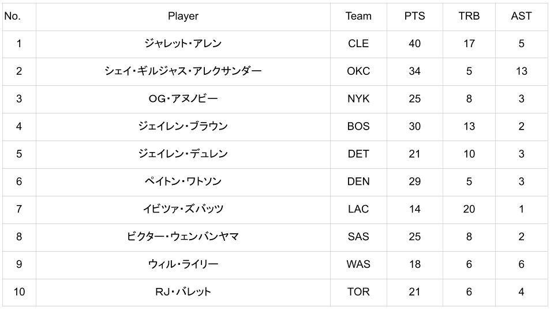Select the OKC team cell

pyautogui.click(x=358, y=71)
